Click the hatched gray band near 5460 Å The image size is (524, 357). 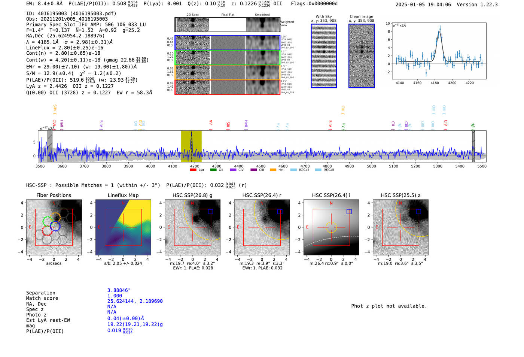pyautogui.click(x=473, y=146)
